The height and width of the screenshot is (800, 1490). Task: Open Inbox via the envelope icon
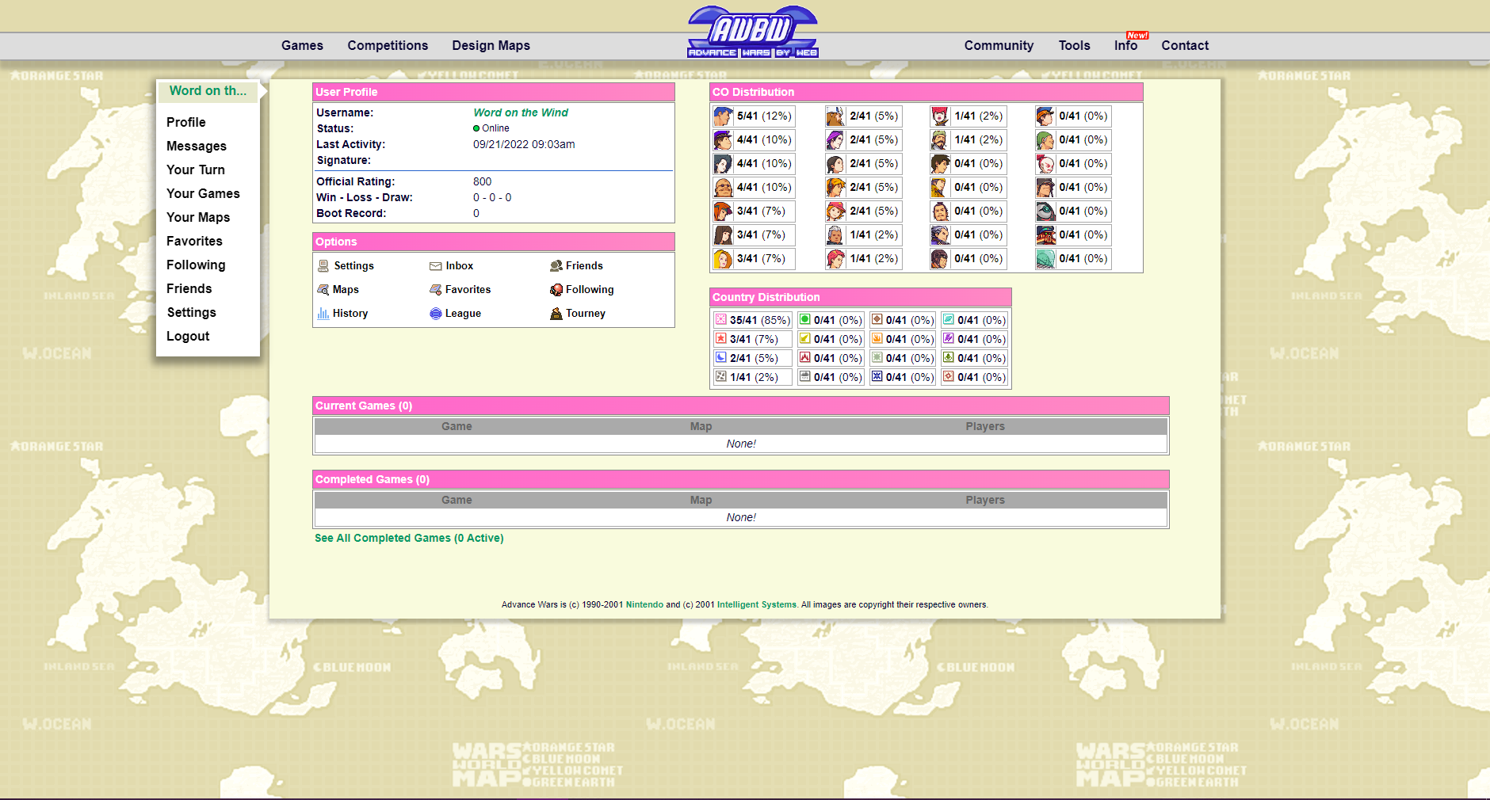pyautogui.click(x=435, y=266)
